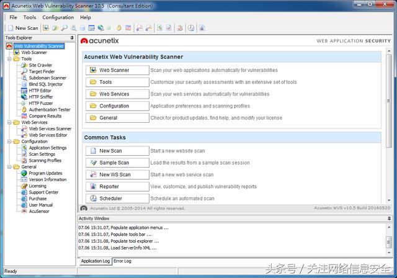
Task: Select Support Center in tree
Action: click(x=43, y=192)
